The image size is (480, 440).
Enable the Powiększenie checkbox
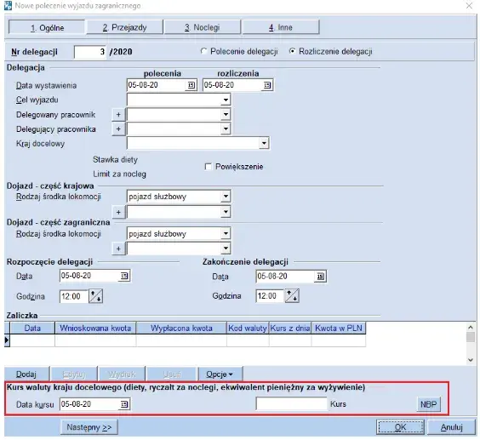pos(209,167)
